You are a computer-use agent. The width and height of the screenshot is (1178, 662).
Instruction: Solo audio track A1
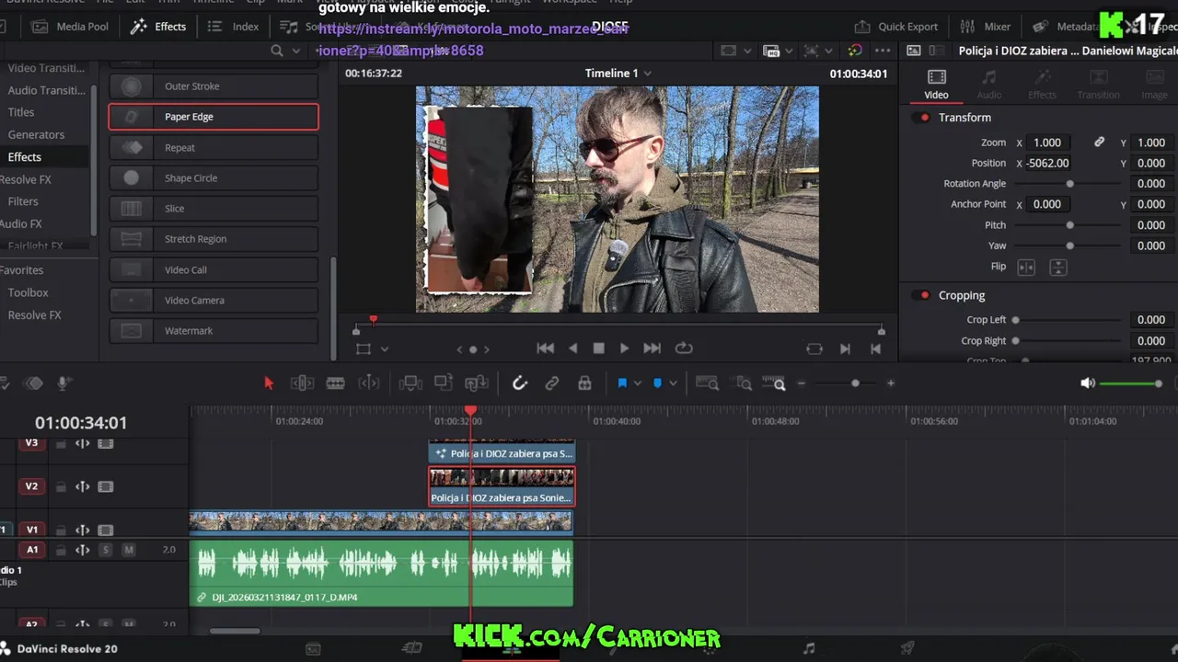106,550
